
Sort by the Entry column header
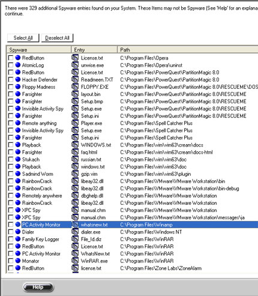click(94, 50)
